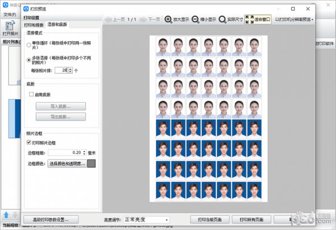Enable the 启用底版 checkbox
This screenshot has height=230, width=336.
[x=31, y=94]
